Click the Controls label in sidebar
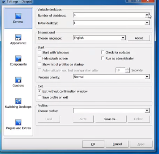The image size is (159, 154). tap(18, 85)
